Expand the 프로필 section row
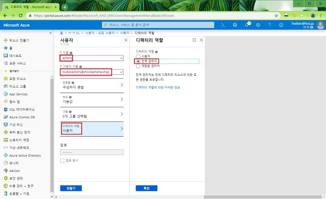This screenshot has width=326, height=199. [x=92, y=85]
